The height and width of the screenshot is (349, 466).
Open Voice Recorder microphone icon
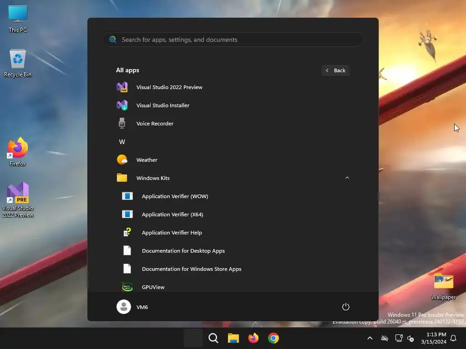pyautogui.click(x=122, y=124)
